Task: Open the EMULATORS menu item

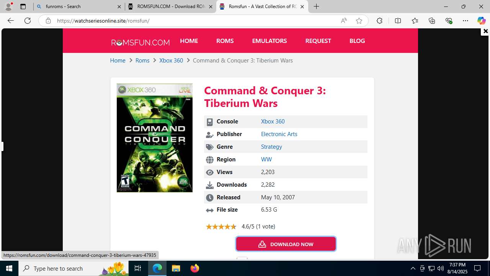Action: click(x=269, y=41)
